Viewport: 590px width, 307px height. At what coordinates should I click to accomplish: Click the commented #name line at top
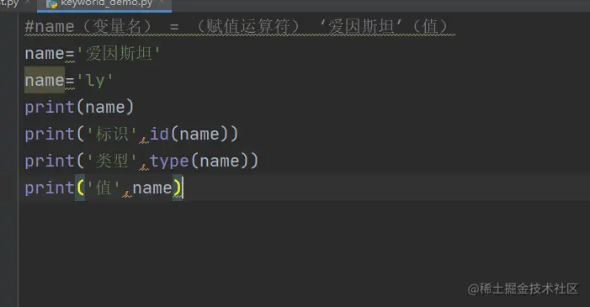pos(240,26)
